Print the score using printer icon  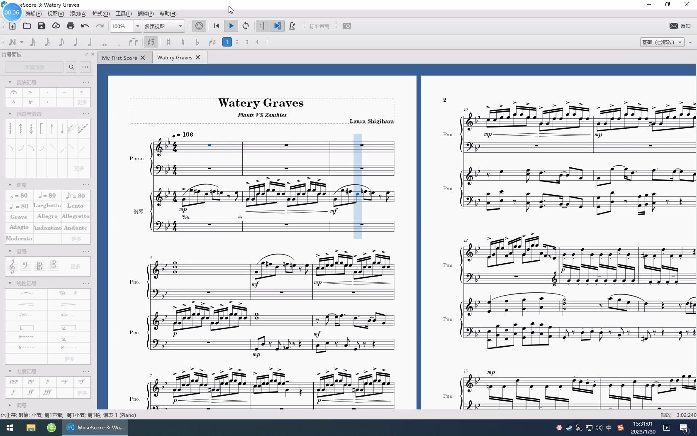(x=71, y=26)
